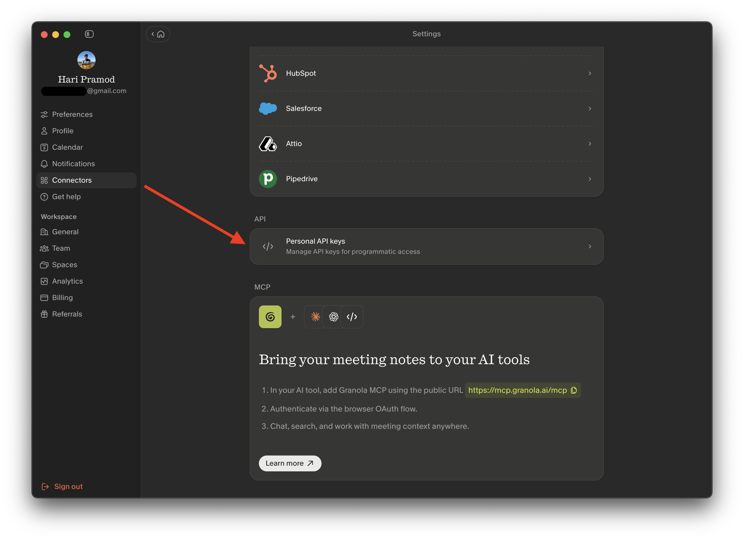Click the Profile person icon
This screenshot has height=540, width=744.
44,131
